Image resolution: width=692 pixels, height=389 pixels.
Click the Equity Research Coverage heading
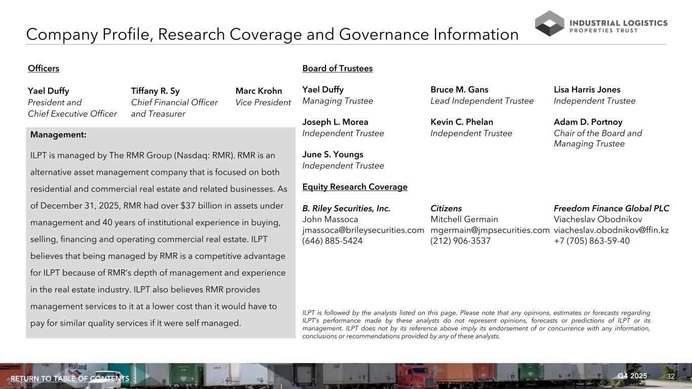pyautogui.click(x=354, y=187)
